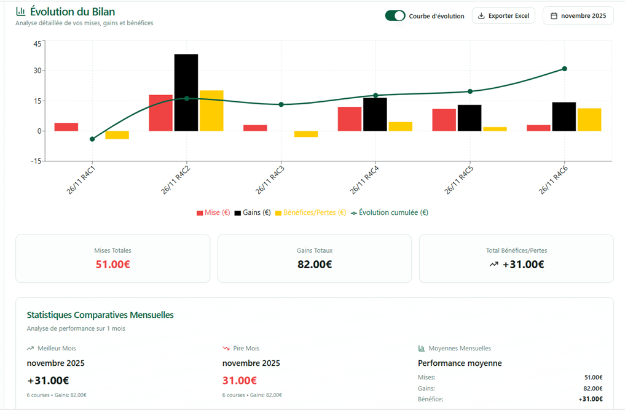Click the calendar icon next to novembre 2025
The image size is (625, 410).
pos(554,16)
